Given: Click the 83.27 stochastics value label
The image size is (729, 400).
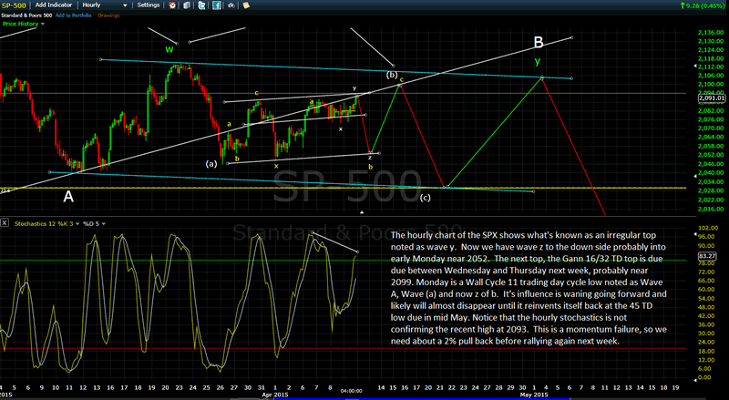Looking at the screenshot, I should [x=707, y=256].
